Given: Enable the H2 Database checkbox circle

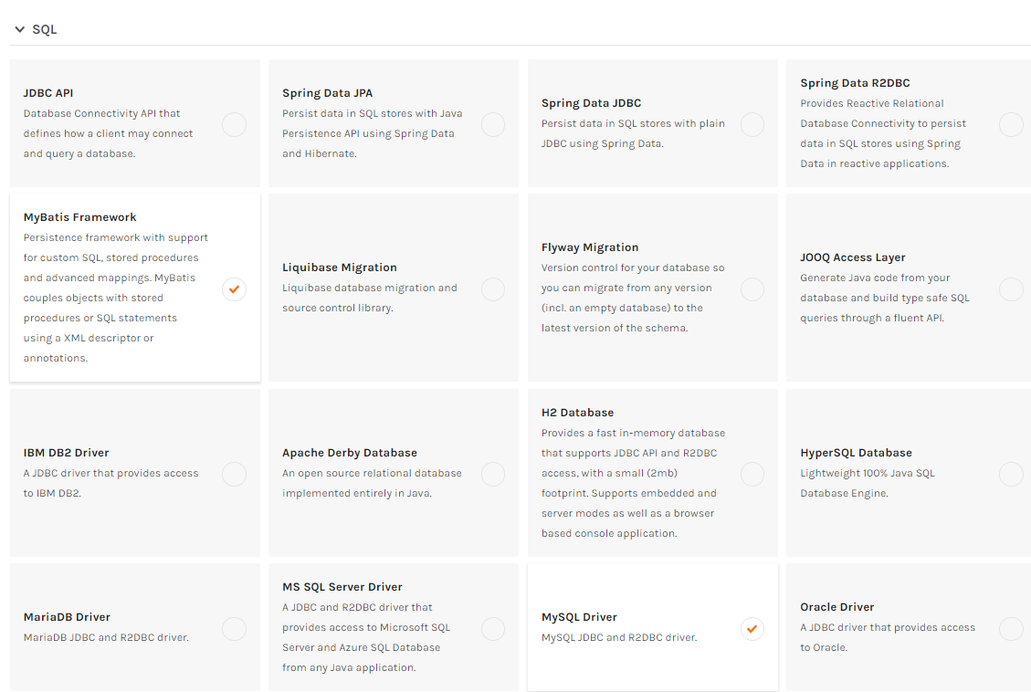Looking at the screenshot, I should [x=752, y=474].
